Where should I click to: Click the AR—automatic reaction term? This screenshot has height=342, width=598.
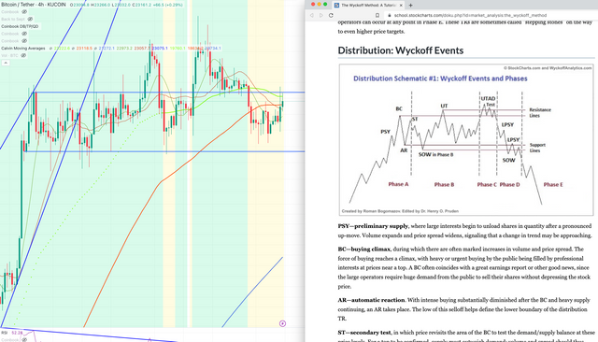click(x=371, y=300)
